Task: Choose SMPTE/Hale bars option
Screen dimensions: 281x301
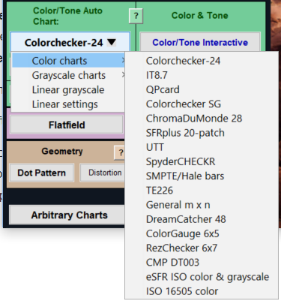Action: 202,176
